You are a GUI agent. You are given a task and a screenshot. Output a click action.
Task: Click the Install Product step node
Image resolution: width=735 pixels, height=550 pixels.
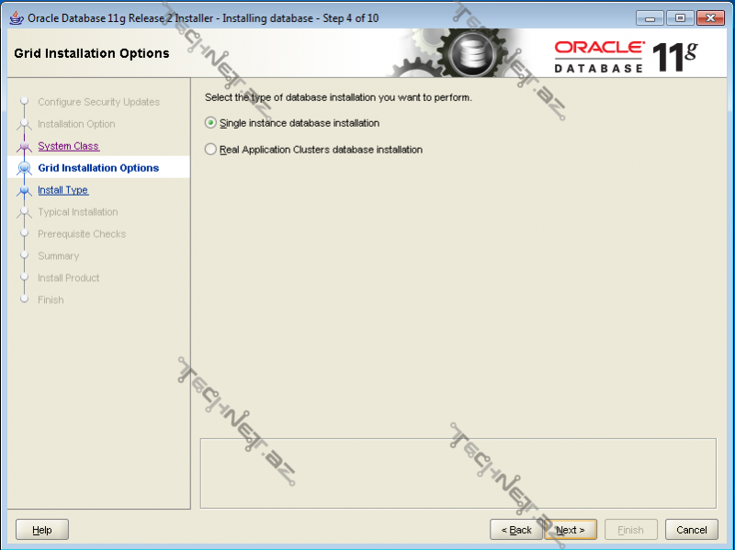pos(25,277)
